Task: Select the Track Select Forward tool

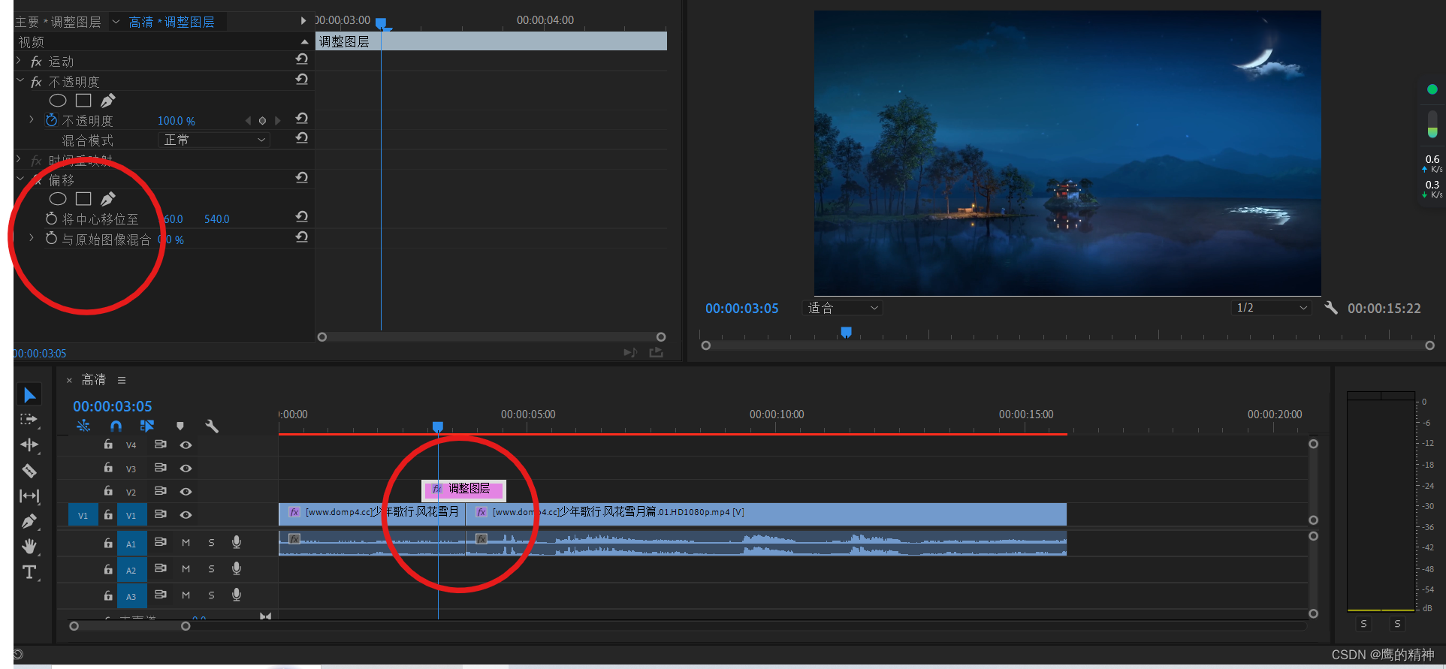Action: [x=29, y=420]
